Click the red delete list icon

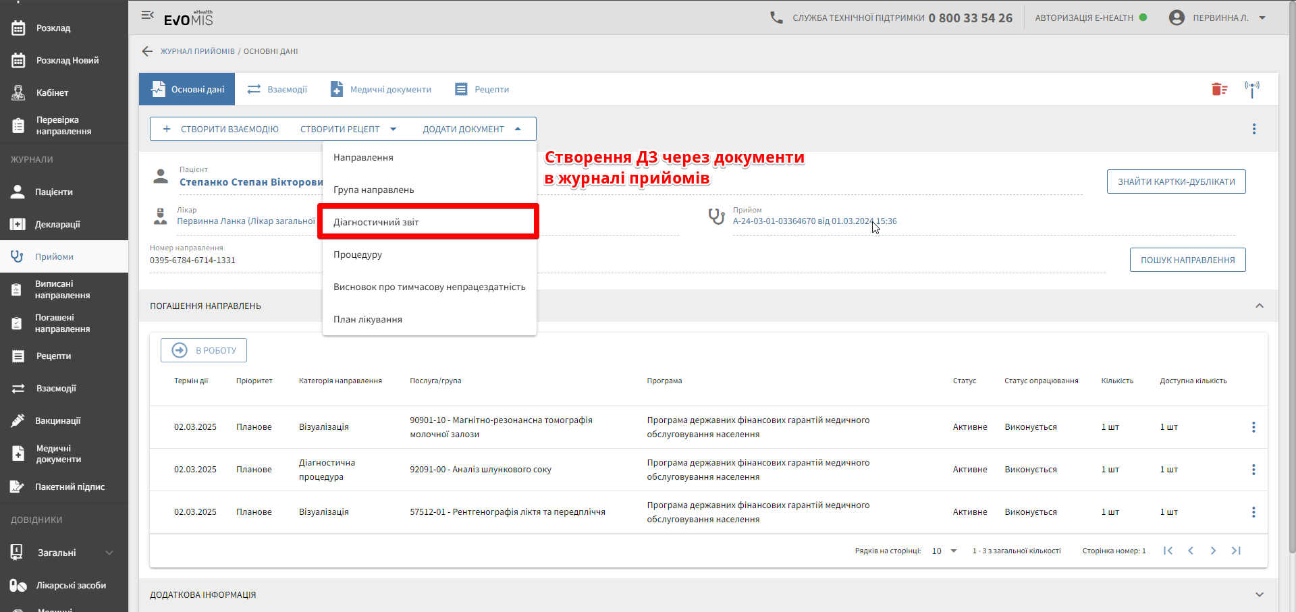tap(1219, 89)
